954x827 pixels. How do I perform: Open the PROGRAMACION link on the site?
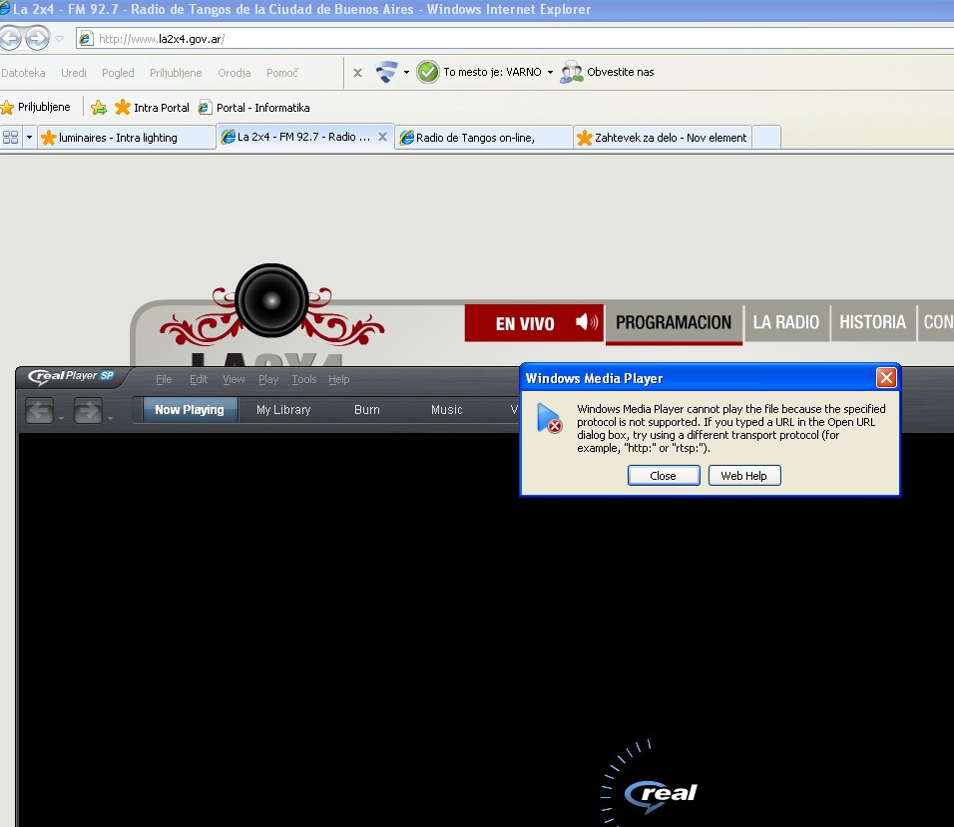[x=674, y=322]
